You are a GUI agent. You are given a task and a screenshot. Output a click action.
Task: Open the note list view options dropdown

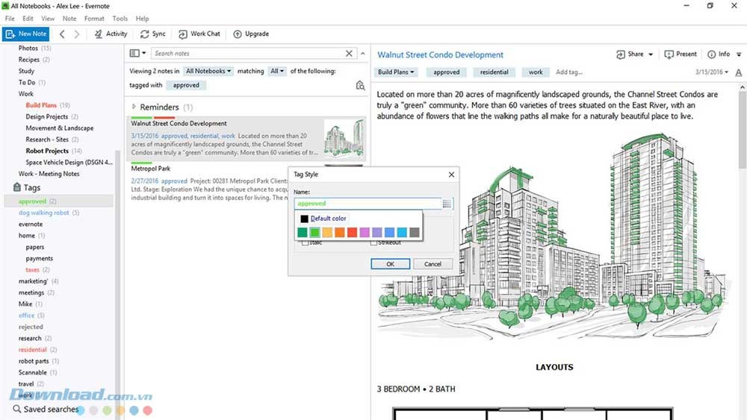point(137,54)
